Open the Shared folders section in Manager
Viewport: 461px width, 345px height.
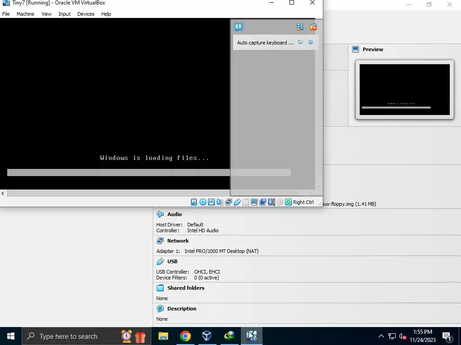coord(186,288)
